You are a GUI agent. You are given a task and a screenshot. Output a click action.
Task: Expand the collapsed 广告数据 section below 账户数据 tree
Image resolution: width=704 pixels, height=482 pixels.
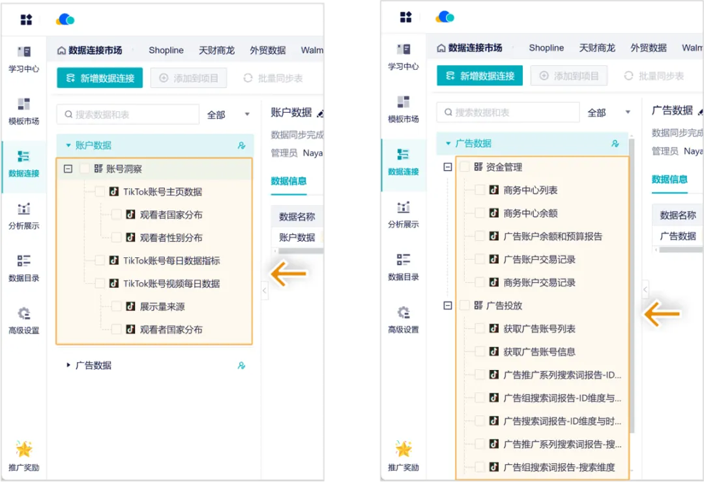pyautogui.click(x=68, y=365)
